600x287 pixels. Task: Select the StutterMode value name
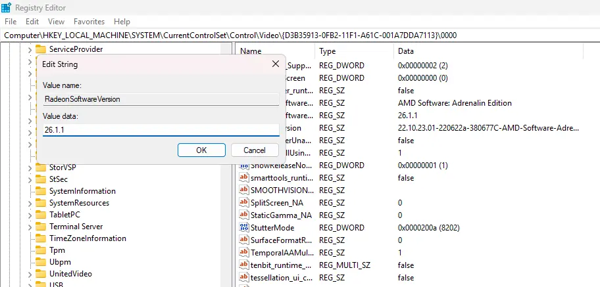coord(272,228)
